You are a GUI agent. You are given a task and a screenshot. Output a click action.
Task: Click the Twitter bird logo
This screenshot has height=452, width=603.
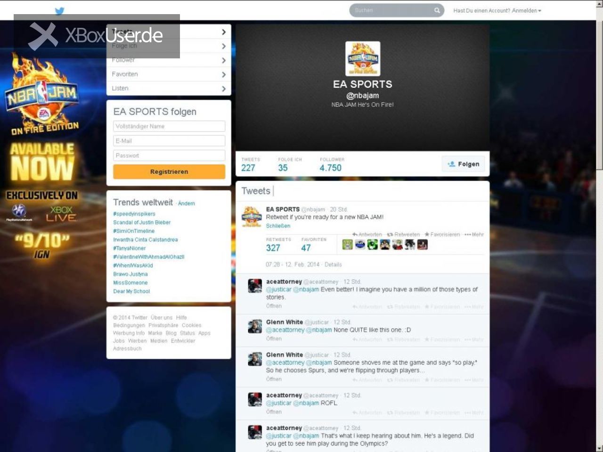tap(59, 11)
